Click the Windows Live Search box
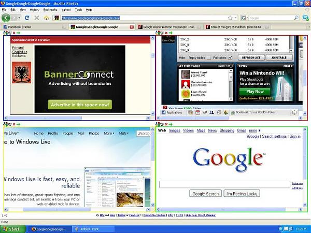The width and height of the screenshot is (311, 233). [x=143, y=134]
